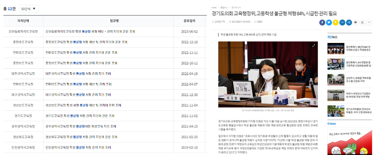This screenshot has height=155, width=374.
Task: Click the blue icon beside KakaoTalk
Action: [x=342, y=23]
